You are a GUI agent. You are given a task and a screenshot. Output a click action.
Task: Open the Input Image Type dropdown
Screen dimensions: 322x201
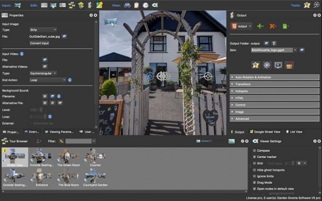42,29
